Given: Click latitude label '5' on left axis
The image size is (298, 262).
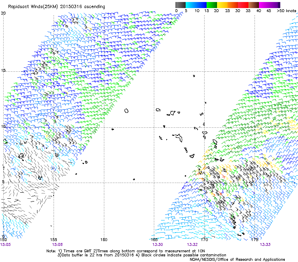Looking at the screenshot, I should point(3,181).
